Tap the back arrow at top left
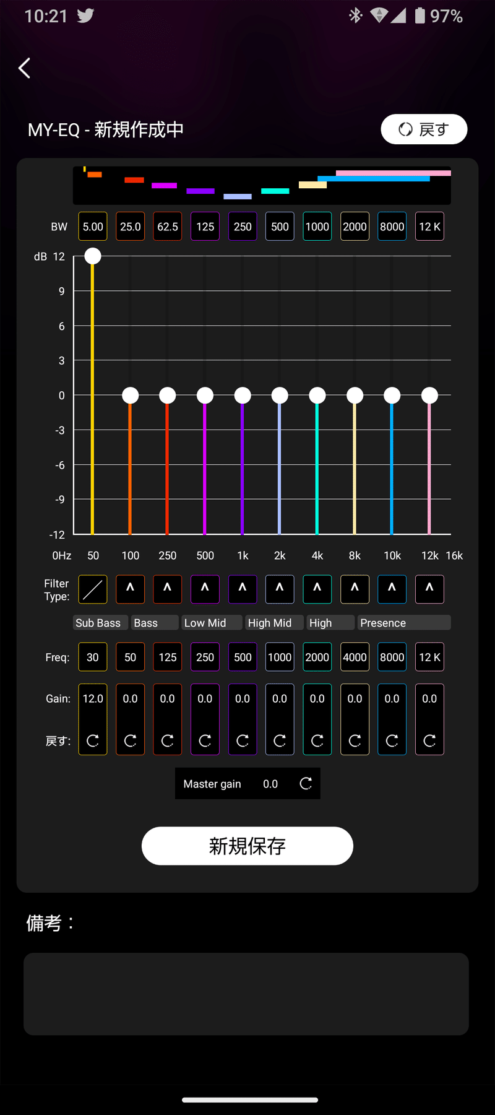Viewport: 495px width, 1115px height. [x=25, y=68]
